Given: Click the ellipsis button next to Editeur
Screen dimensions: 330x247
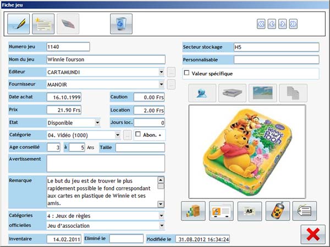Looking at the screenshot, I should click(x=171, y=72).
